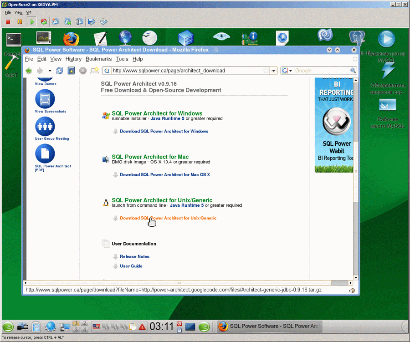Click Java Runtime 5 link under Unix/Generic section

187,205
